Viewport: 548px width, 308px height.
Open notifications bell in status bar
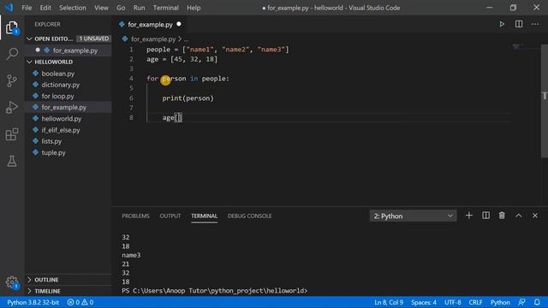click(x=537, y=302)
